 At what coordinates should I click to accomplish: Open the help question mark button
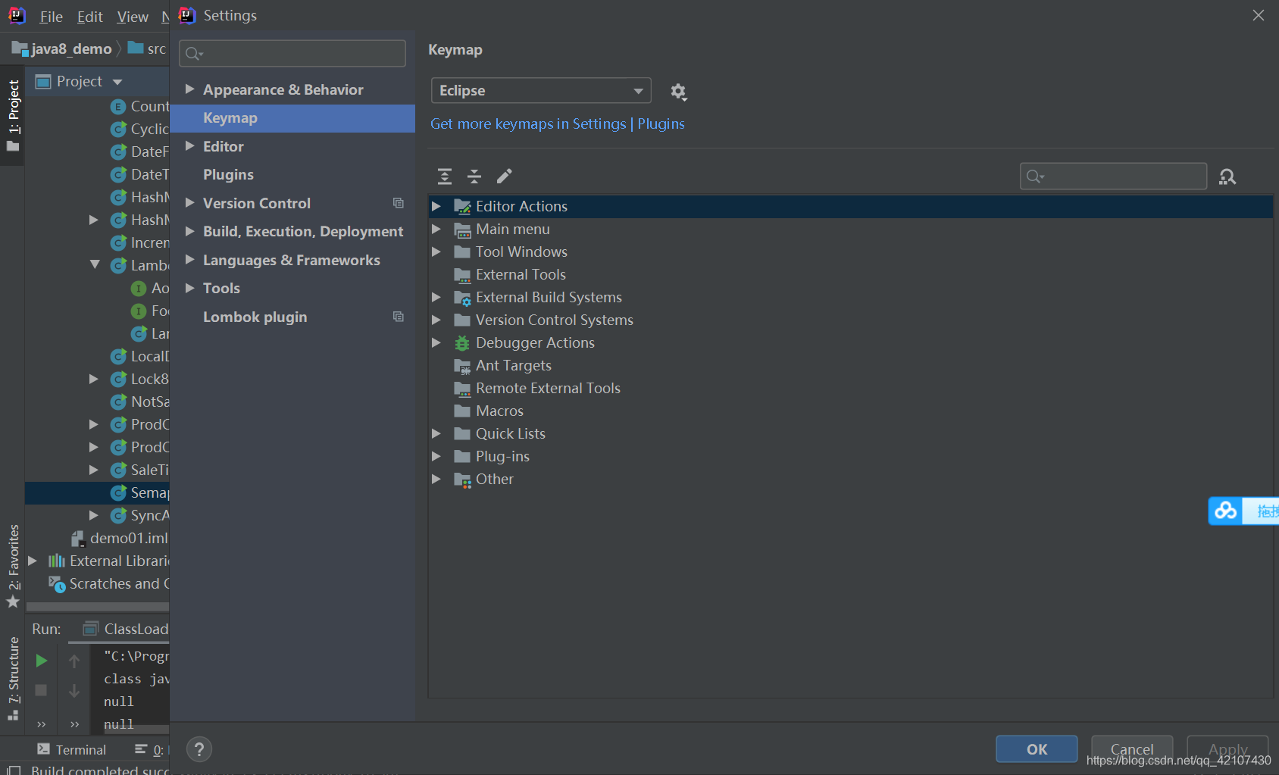pyautogui.click(x=199, y=750)
